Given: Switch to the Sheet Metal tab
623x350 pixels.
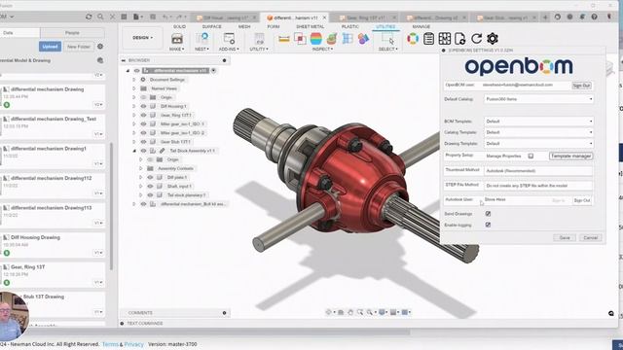Looking at the screenshot, I should [310, 26].
